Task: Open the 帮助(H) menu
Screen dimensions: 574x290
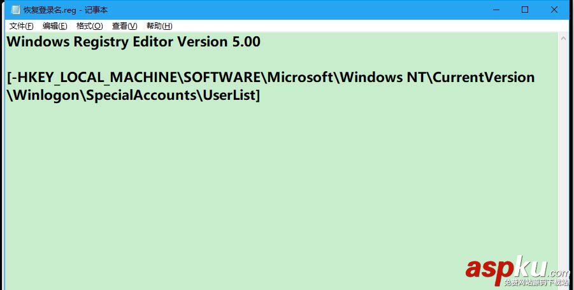Action: [x=159, y=26]
